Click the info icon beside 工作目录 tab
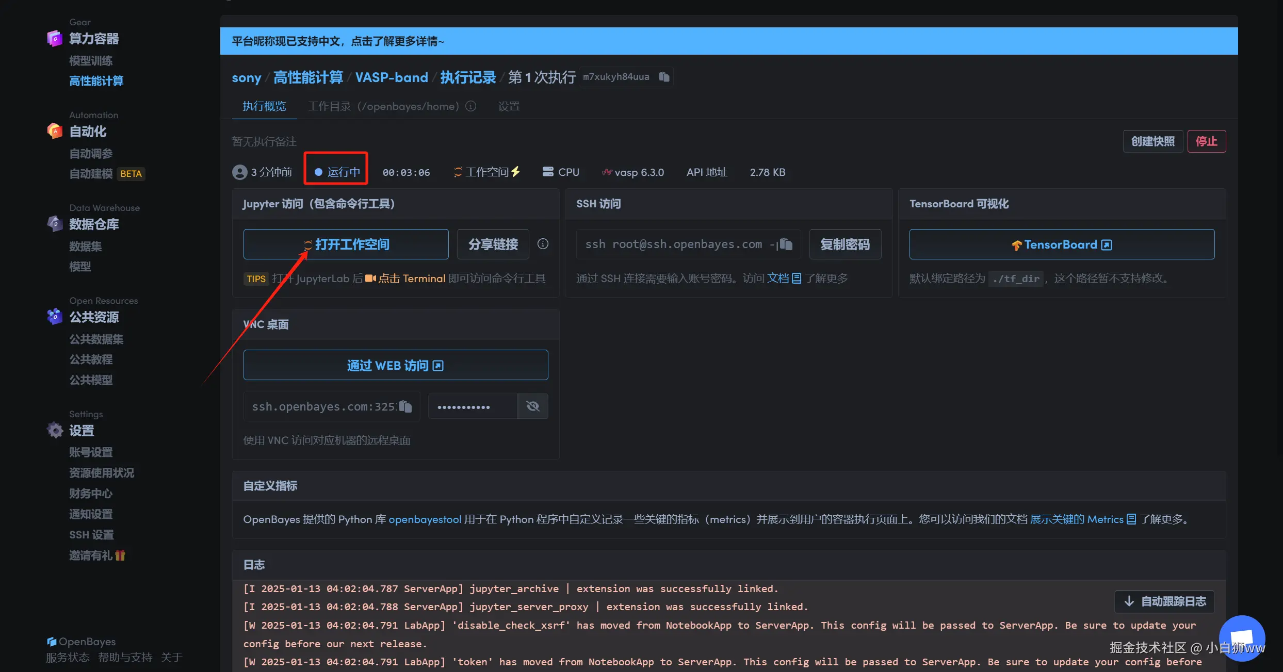 (470, 106)
